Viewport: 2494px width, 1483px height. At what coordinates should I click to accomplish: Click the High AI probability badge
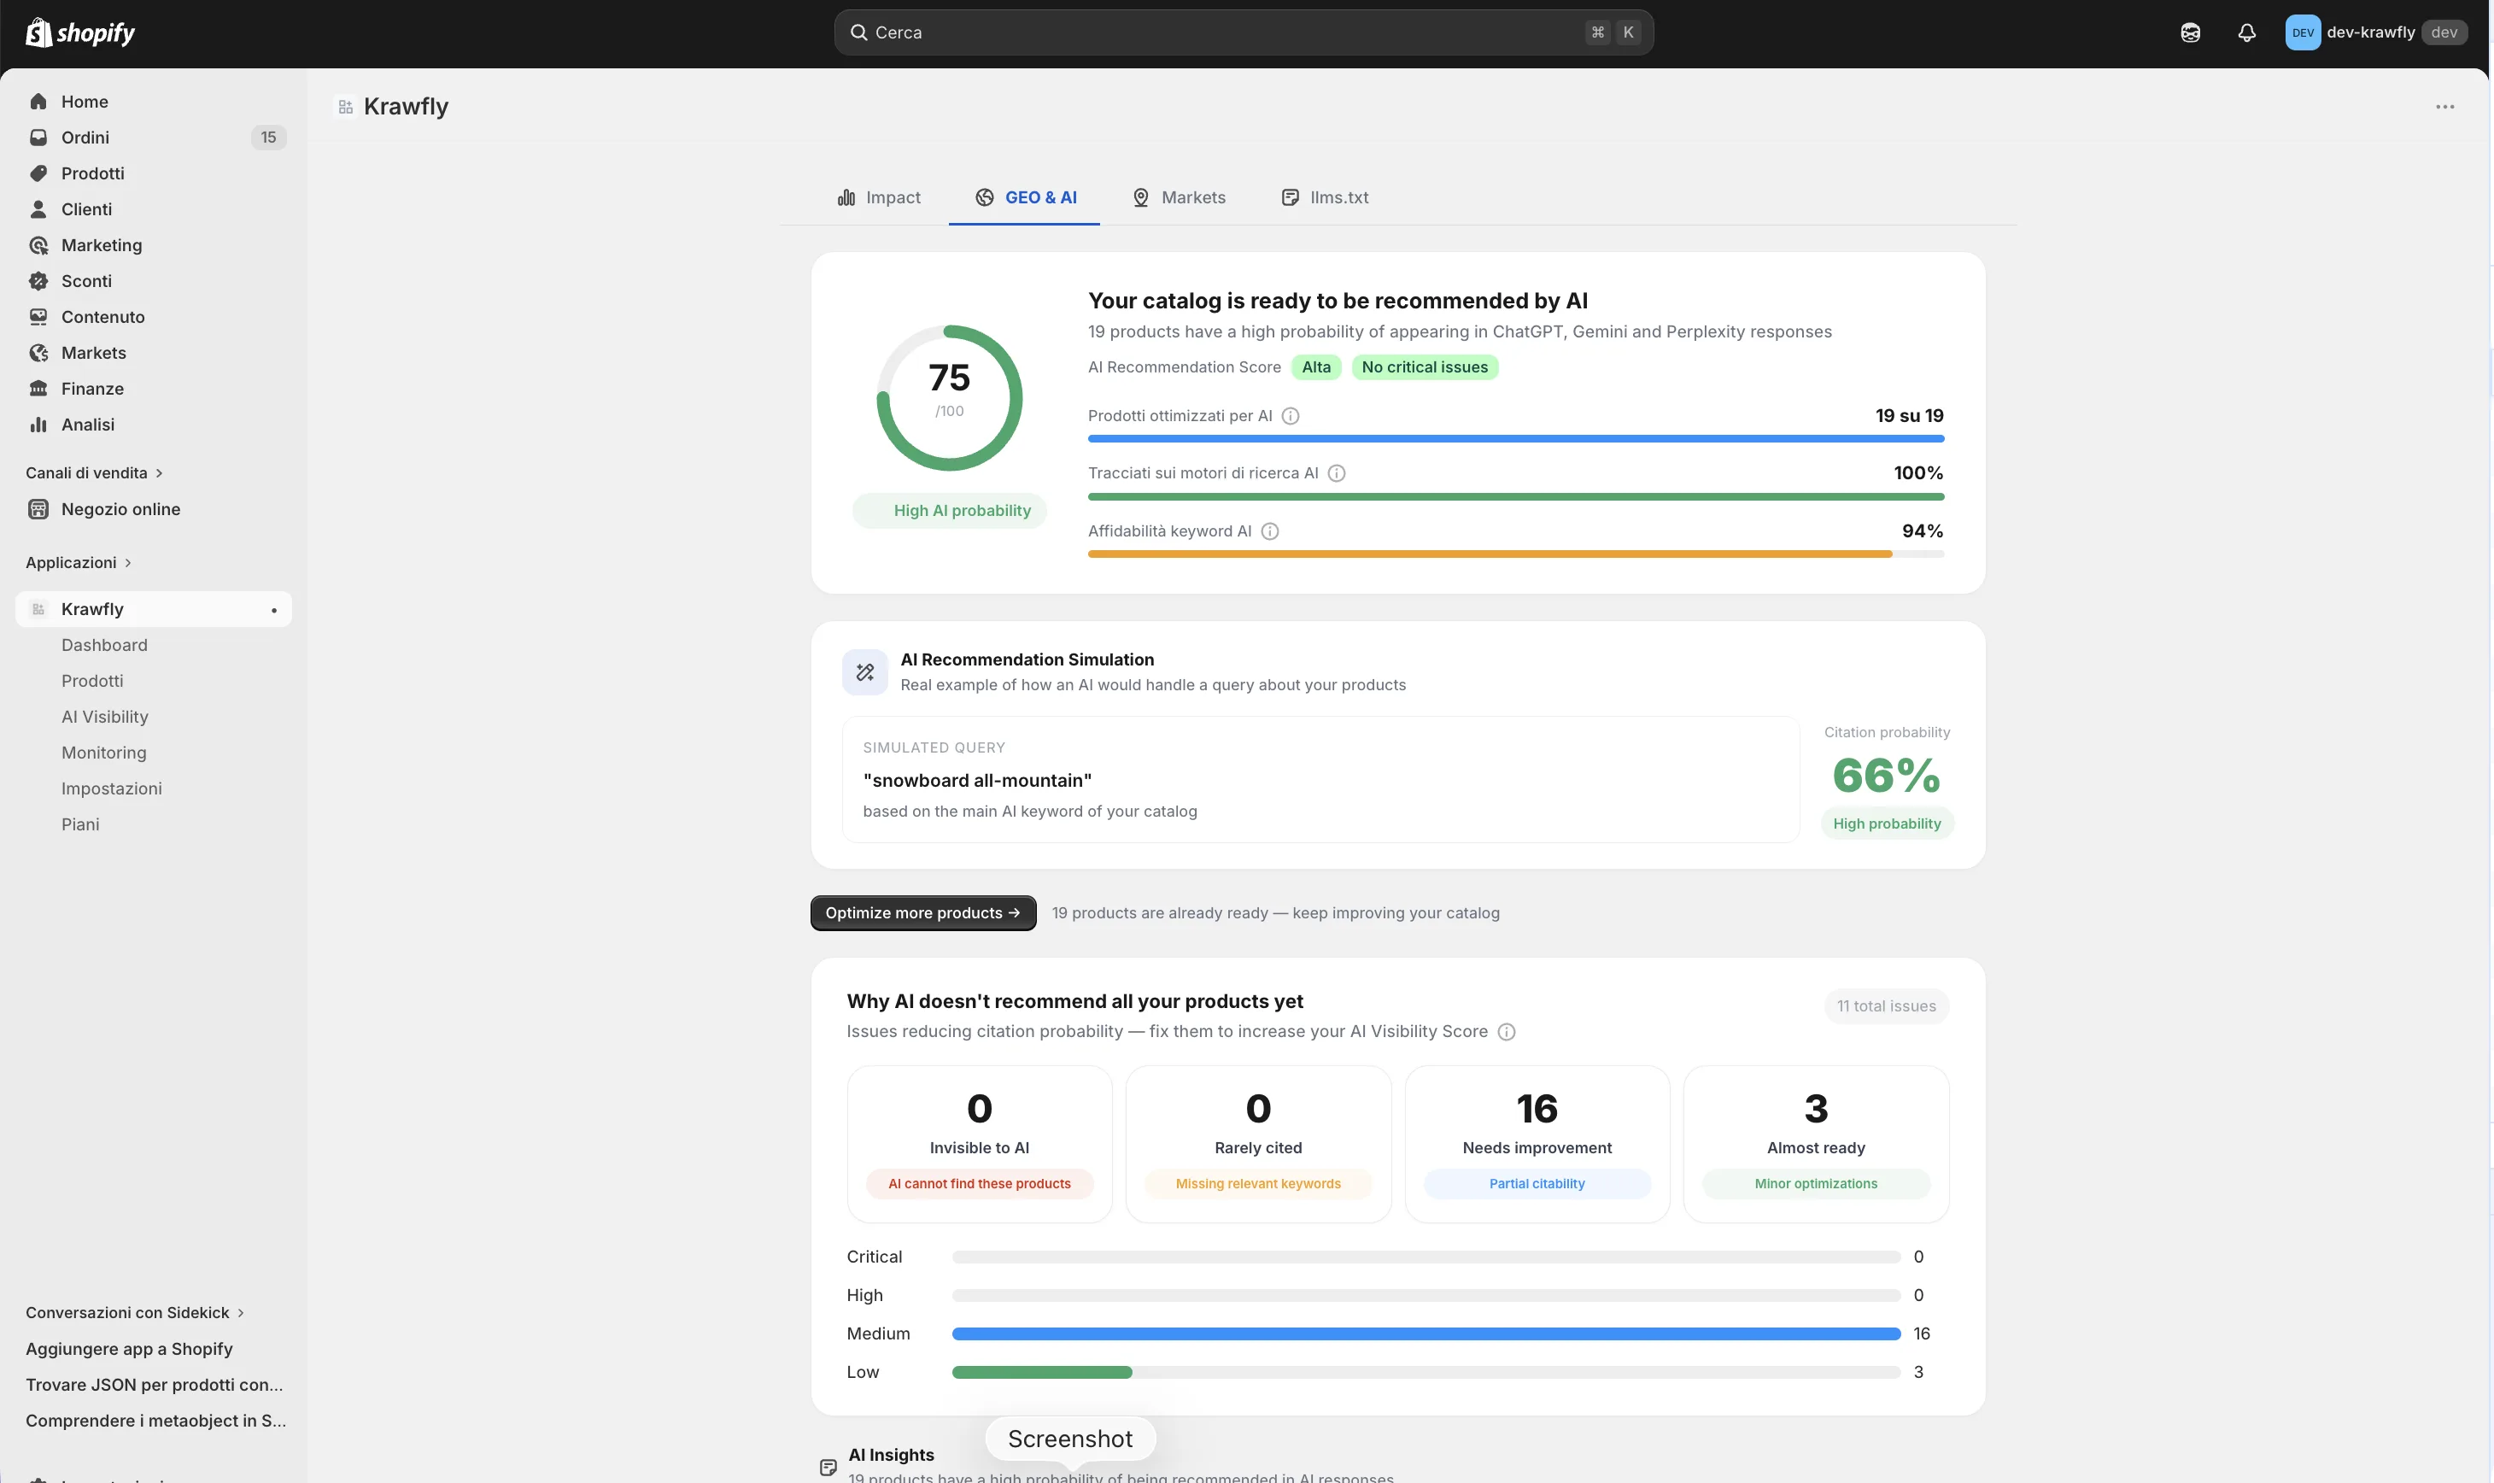point(948,511)
